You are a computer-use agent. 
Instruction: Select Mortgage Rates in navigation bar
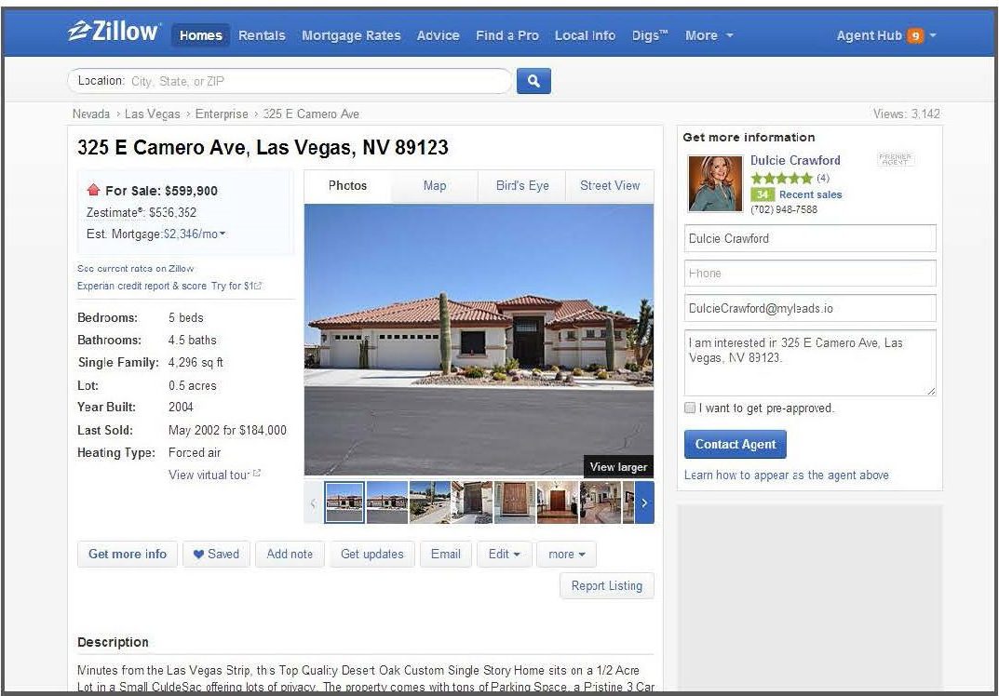coord(351,35)
